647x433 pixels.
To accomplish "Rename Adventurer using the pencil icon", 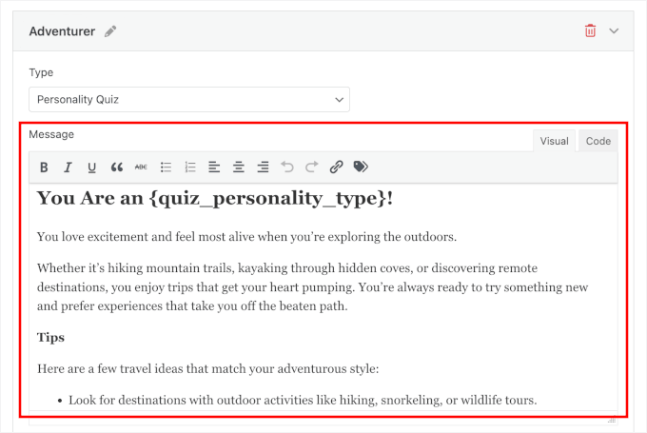I will coord(111,31).
